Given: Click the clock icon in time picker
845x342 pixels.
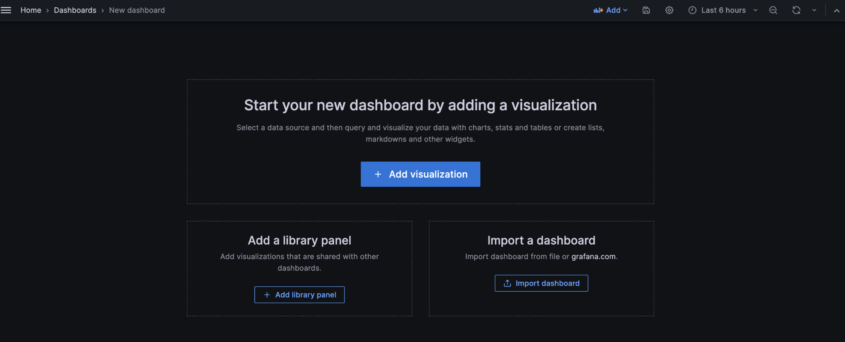Looking at the screenshot, I should tap(692, 10).
